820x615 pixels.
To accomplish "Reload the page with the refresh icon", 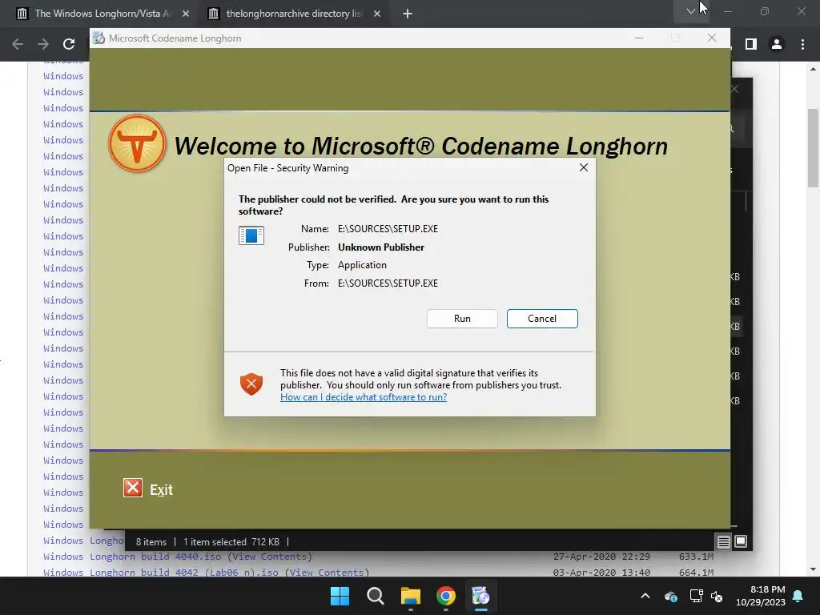I will click(x=69, y=44).
